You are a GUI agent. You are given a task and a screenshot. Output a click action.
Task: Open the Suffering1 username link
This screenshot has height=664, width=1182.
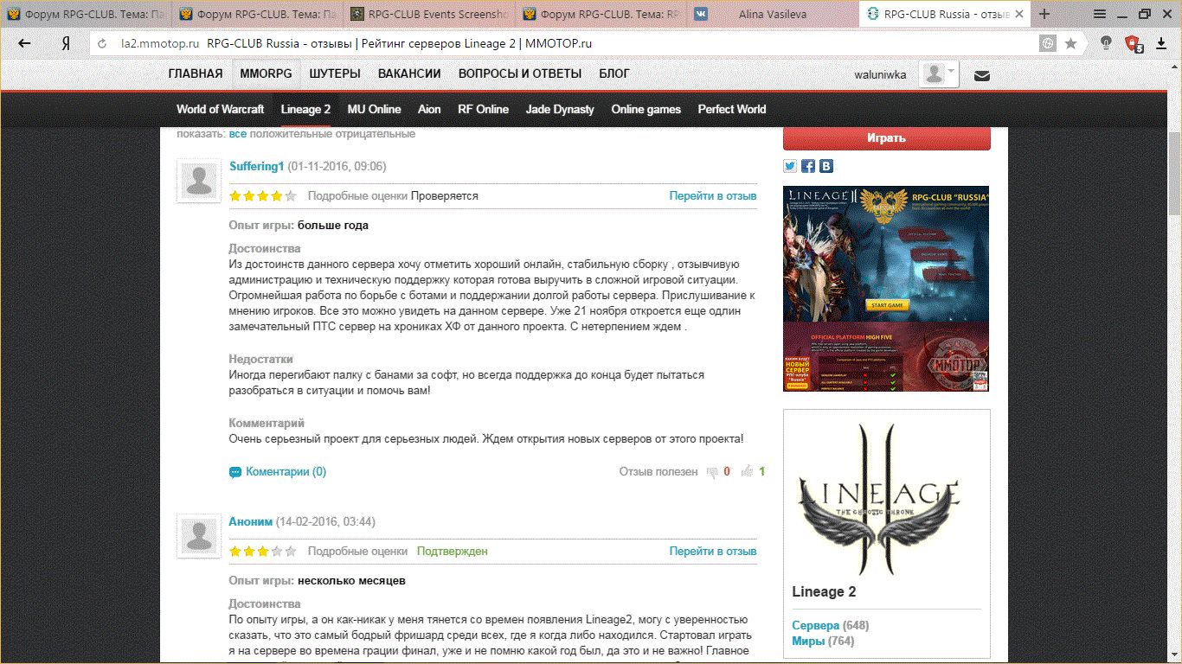tap(257, 166)
